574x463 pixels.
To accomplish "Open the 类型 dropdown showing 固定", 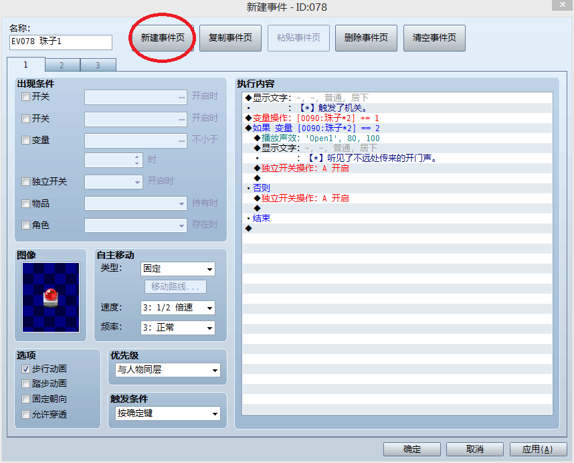I will 177,269.
